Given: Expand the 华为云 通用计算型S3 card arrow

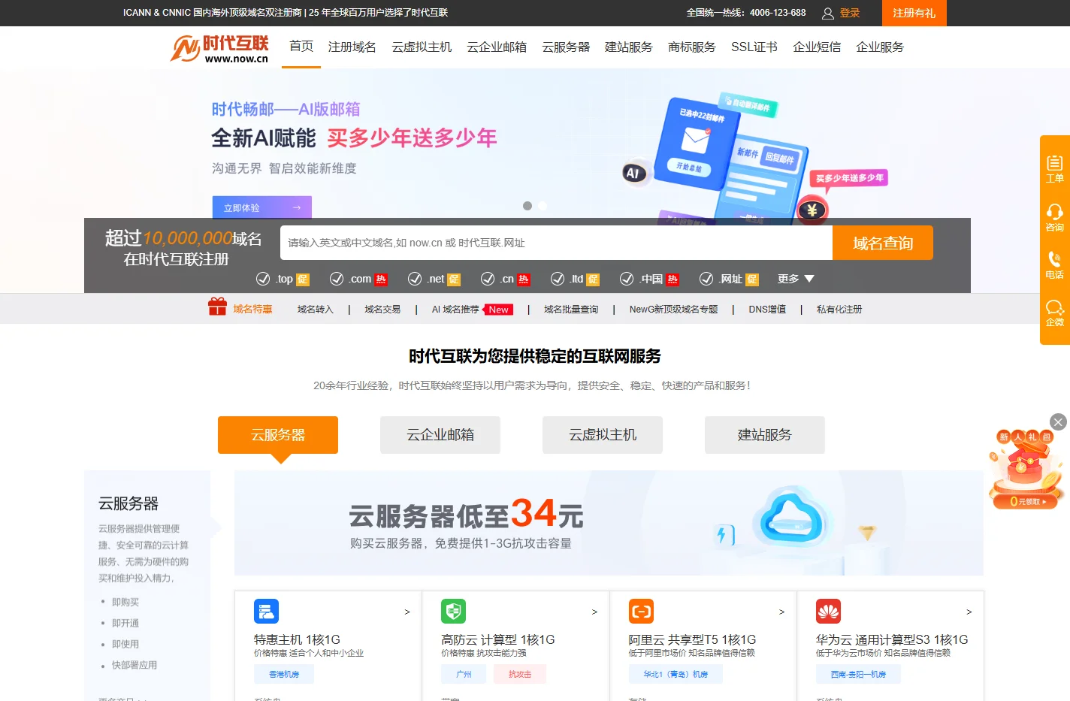Looking at the screenshot, I should point(969,612).
